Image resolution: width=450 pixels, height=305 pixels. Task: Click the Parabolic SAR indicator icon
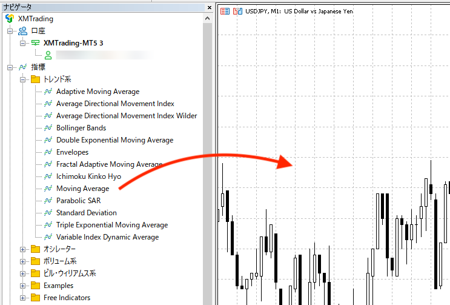[x=48, y=201]
